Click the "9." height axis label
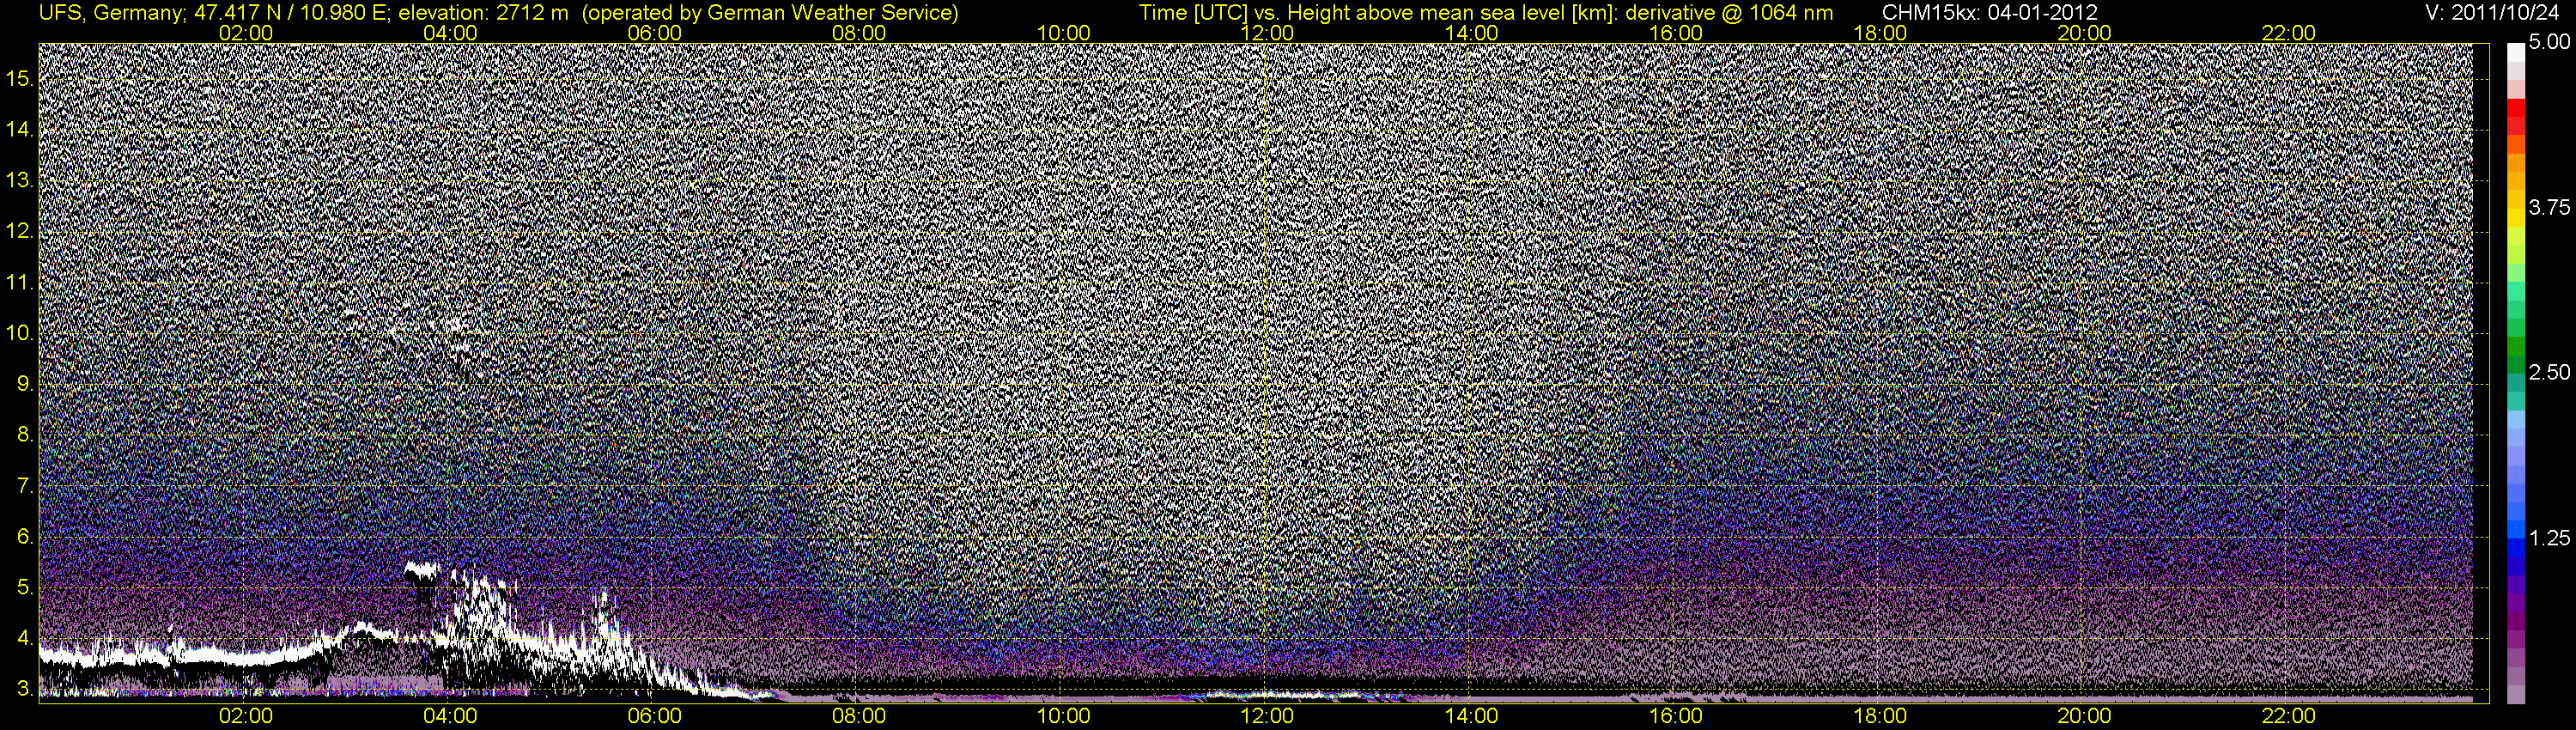The image size is (2576, 730). click(x=25, y=384)
